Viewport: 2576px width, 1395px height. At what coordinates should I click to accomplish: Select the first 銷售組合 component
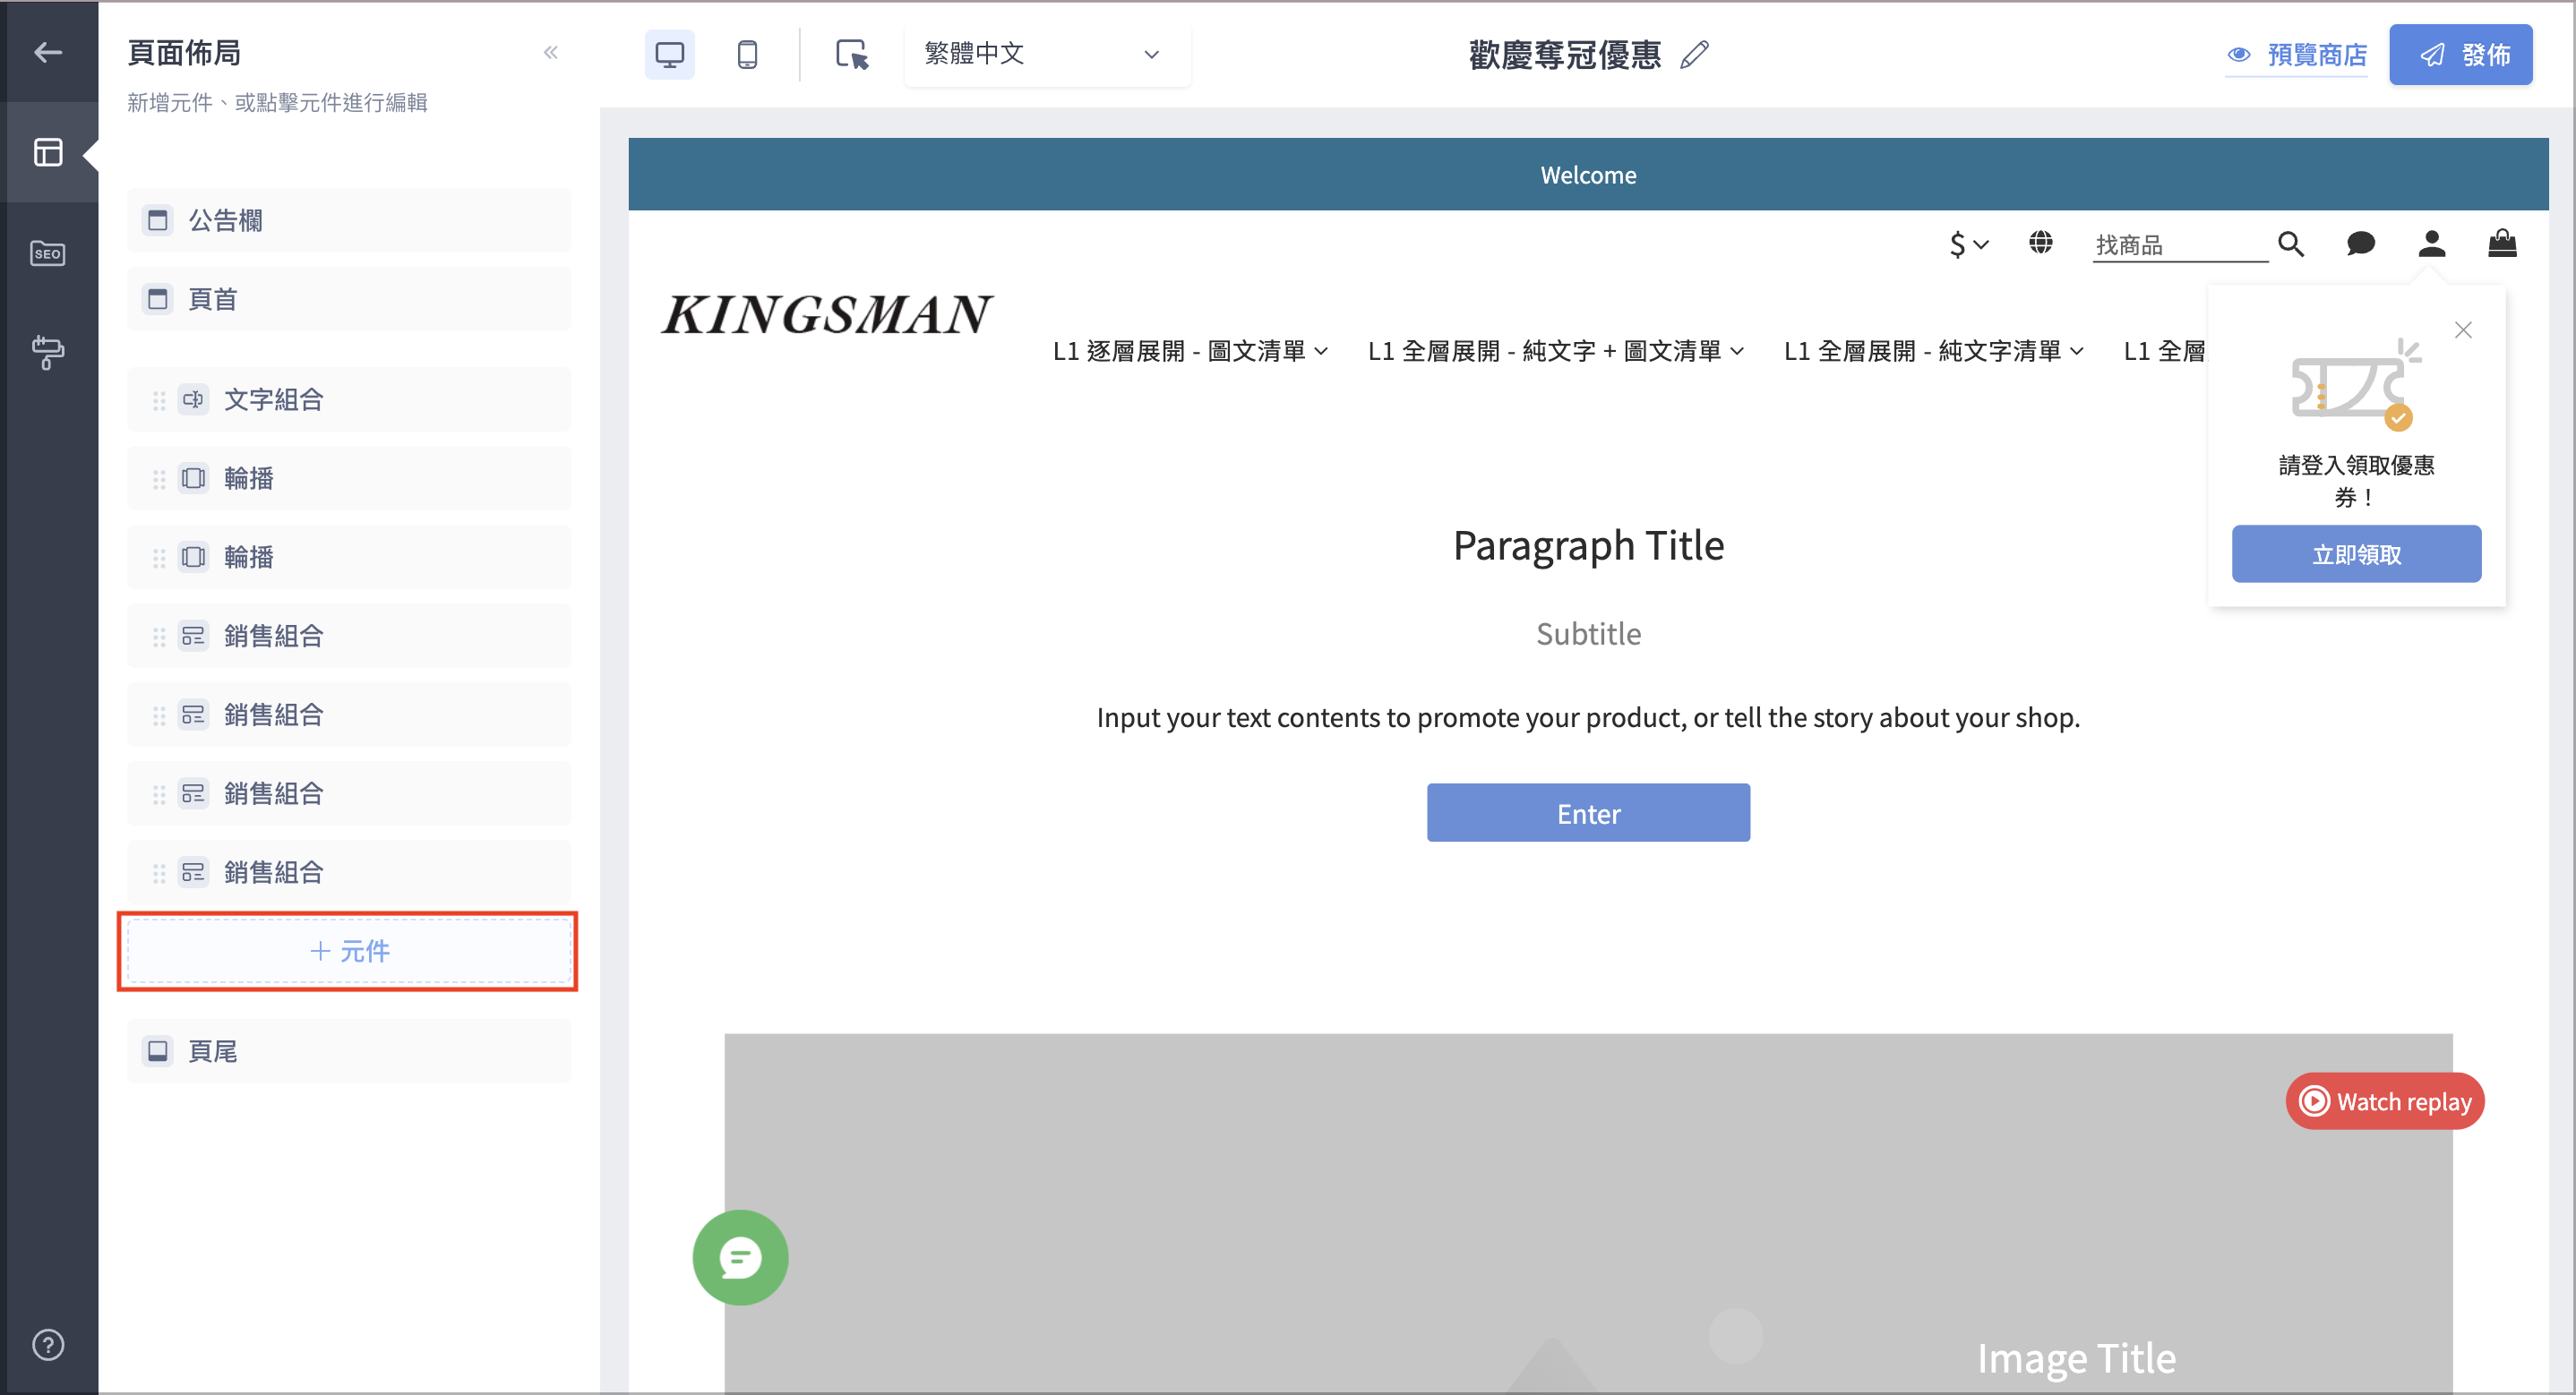(x=349, y=636)
